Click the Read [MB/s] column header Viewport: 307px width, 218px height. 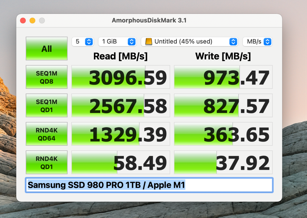pos(120,57)
